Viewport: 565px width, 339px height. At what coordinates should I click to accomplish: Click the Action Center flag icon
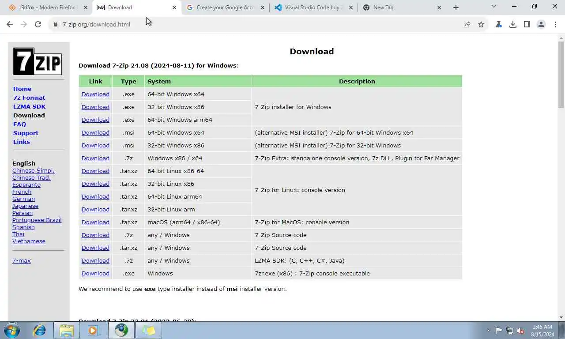point(499,331)
